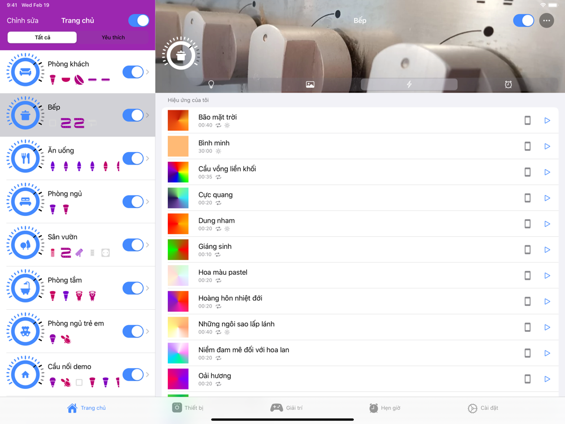This screenshot has width=565, height=424.
Task: Expand Phòng khách with its chevron
Action: [x=147, y=72]
